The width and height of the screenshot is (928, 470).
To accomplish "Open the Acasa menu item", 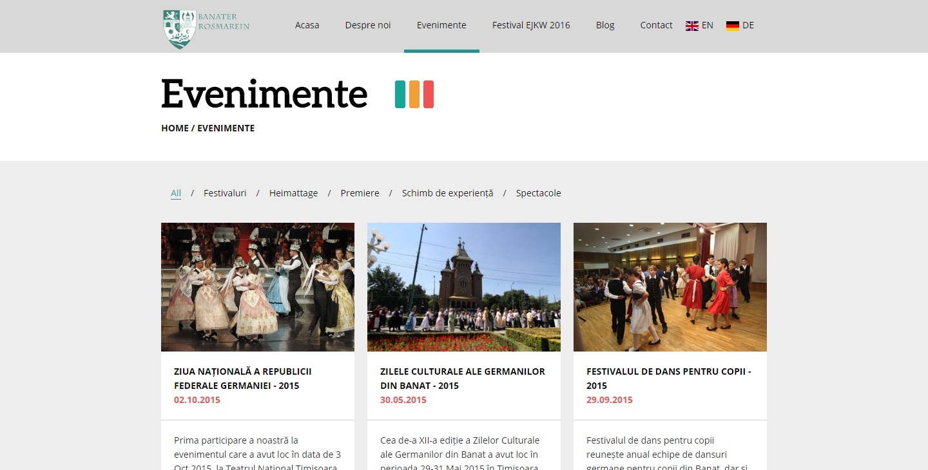I will click(307, 26).
